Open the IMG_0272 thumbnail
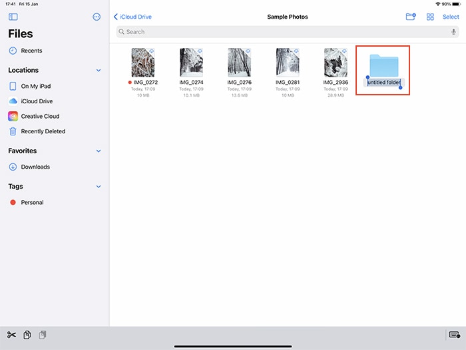 click(143, 63)
